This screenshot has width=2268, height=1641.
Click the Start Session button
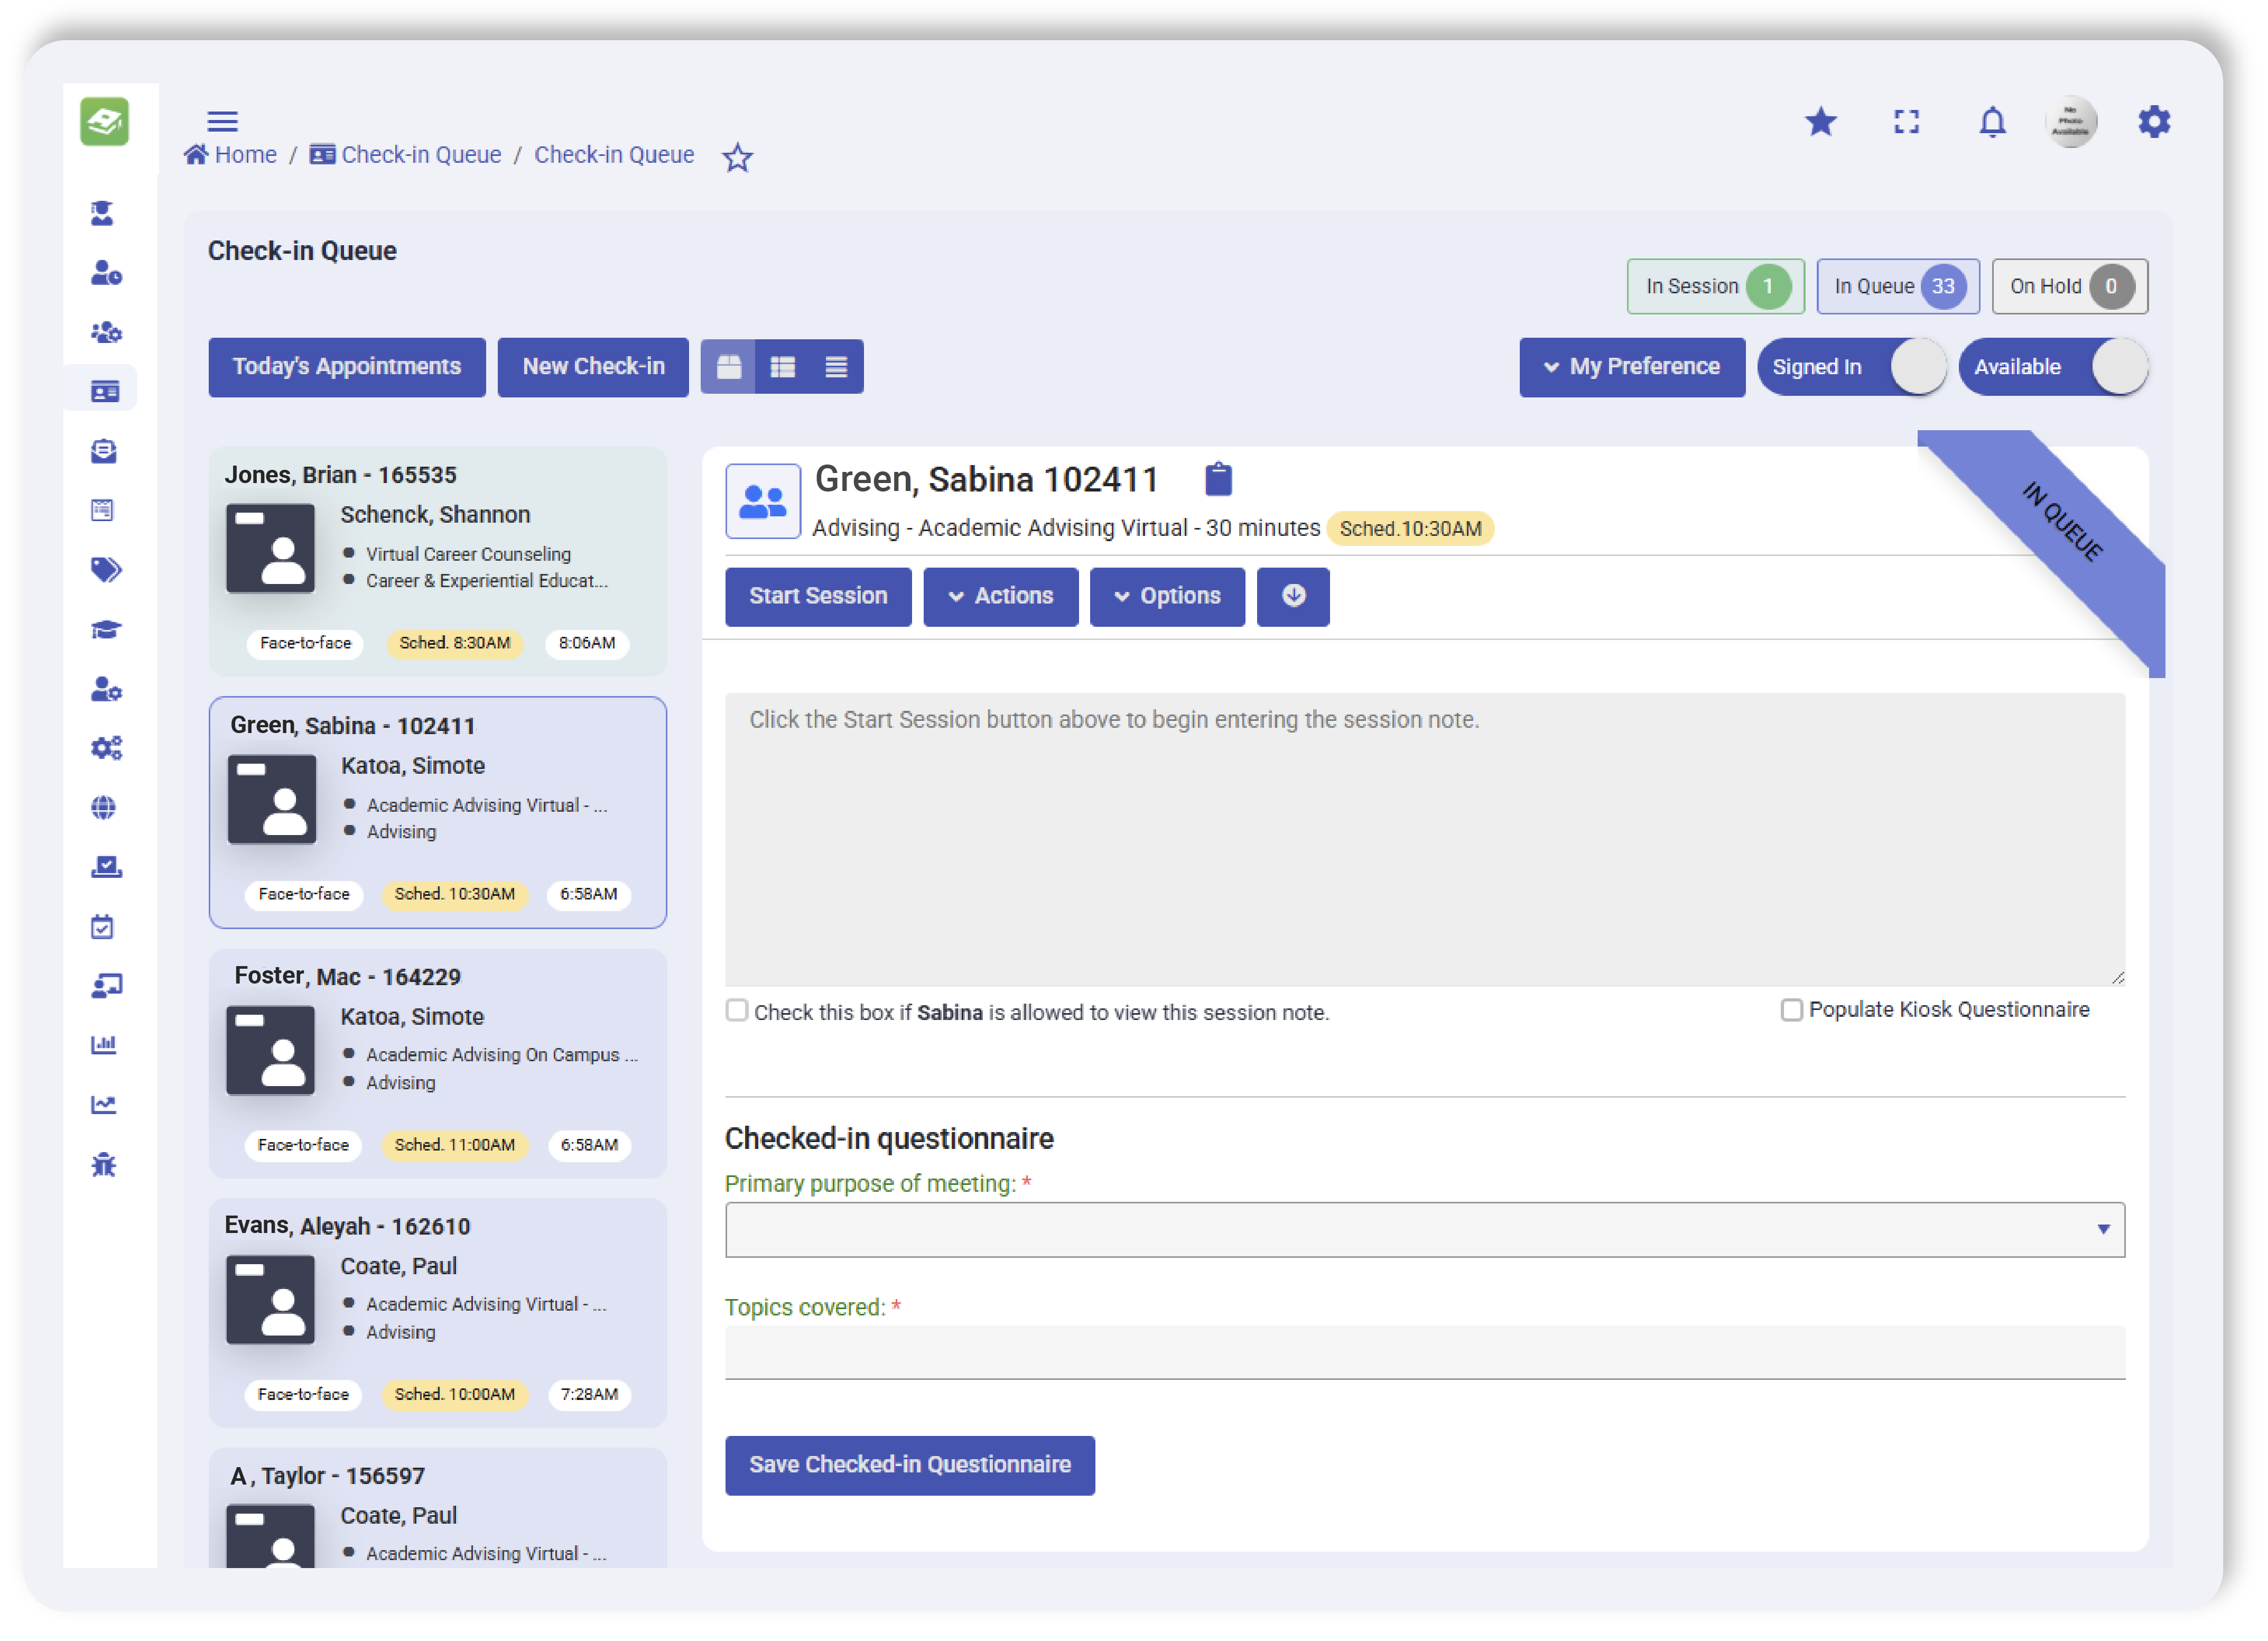pos(817,597)
